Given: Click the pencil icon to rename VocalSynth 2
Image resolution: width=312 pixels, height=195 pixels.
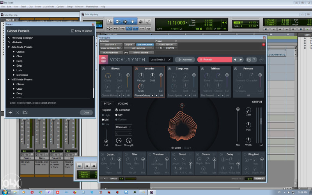Looking at the screenshot, I should tap(169, 60).
